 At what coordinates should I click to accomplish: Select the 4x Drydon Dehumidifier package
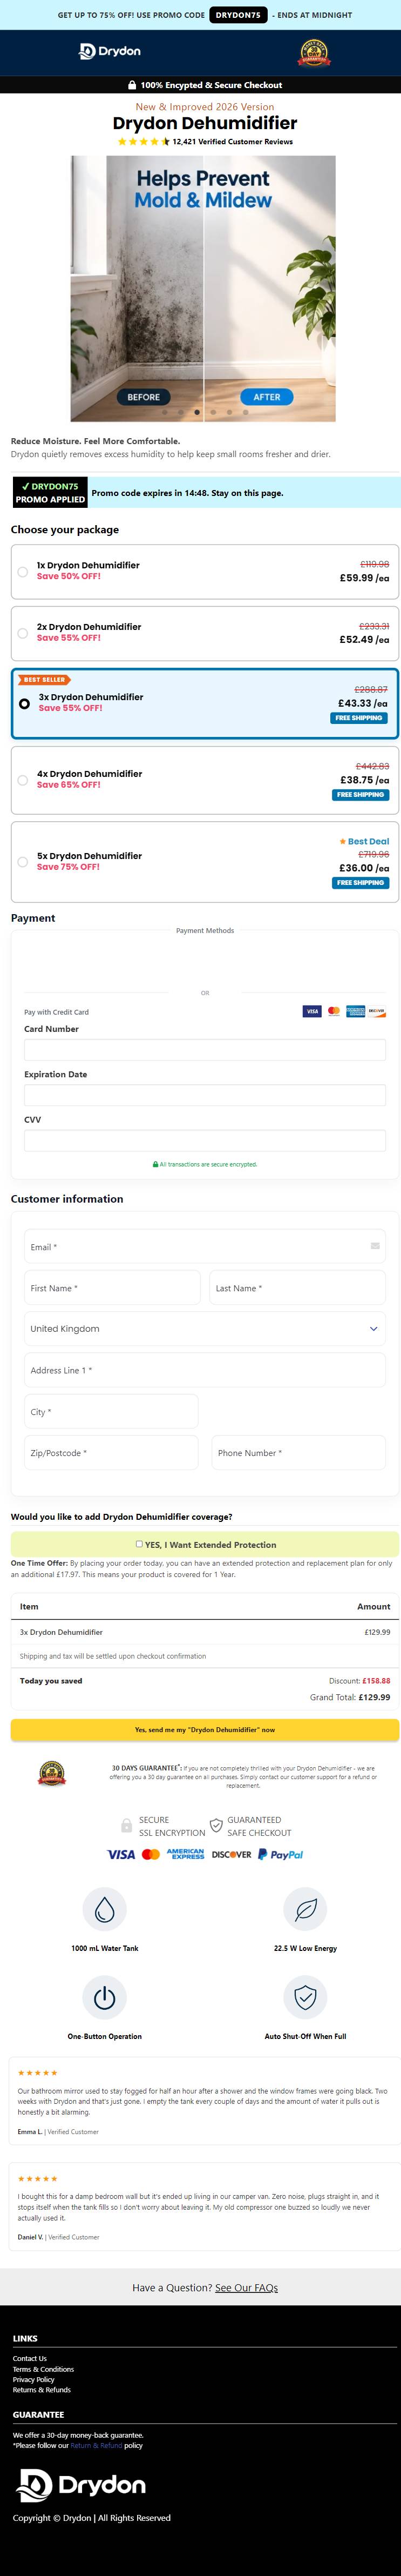205,780
